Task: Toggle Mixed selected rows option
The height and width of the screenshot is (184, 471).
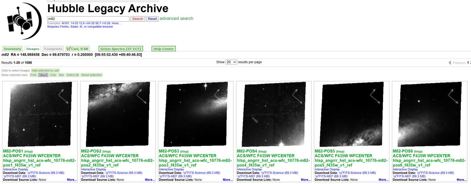Action: tap(43, 75)
